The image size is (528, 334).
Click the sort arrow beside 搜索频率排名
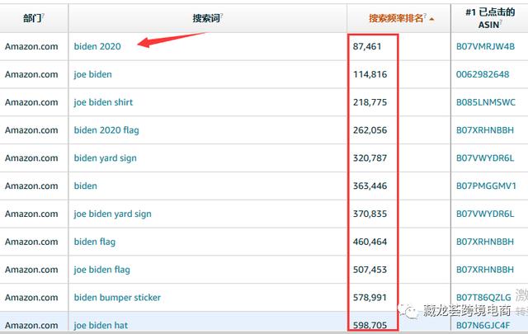[431, 19]
